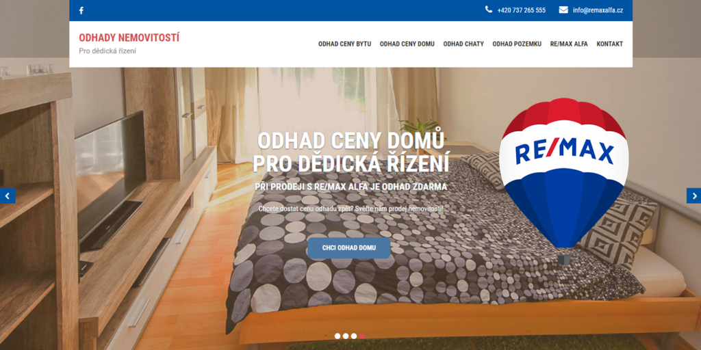Go to previous slide arrow
The width and height of the screenshot is (701, 350).
pos(8,196)
